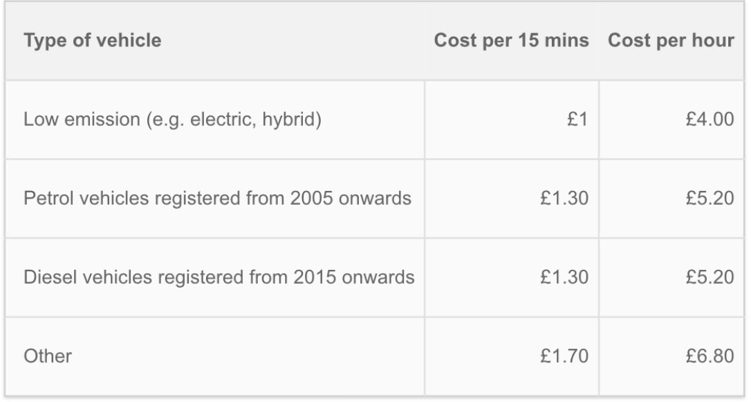The image size is (751, 402).
Task: Click the diesel row £5.20 cell
Action: 710,277
